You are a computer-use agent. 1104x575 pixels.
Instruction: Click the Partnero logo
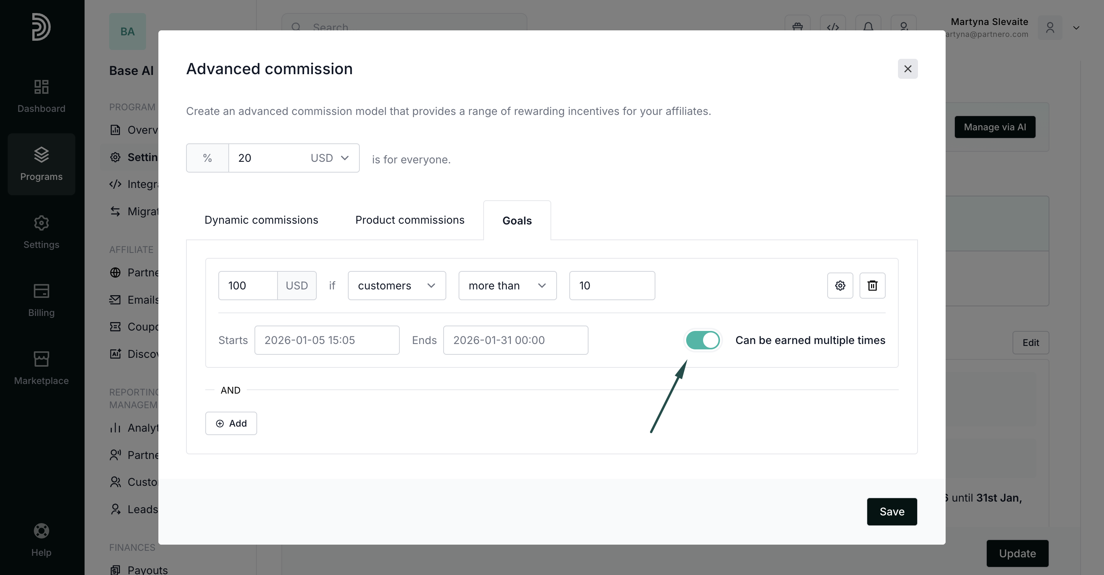tap(41, 27)
